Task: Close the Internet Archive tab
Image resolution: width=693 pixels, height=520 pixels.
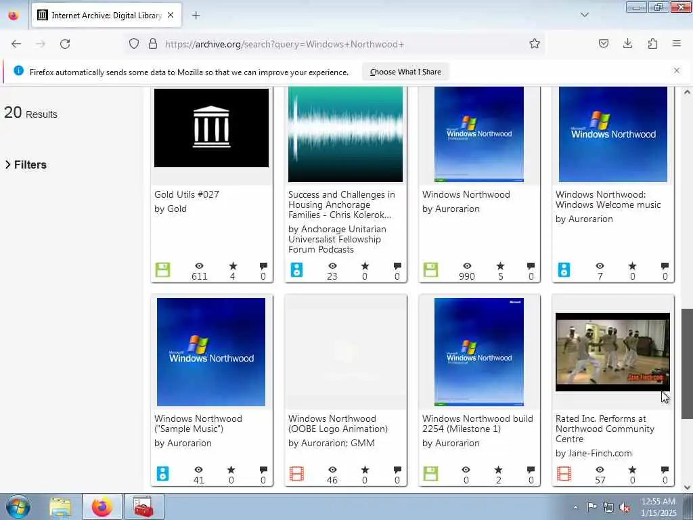Action: [x=171, y=16]
